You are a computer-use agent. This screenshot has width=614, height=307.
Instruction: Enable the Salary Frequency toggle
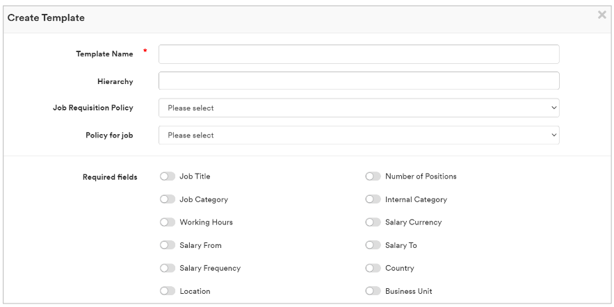(x=167, y=268)
